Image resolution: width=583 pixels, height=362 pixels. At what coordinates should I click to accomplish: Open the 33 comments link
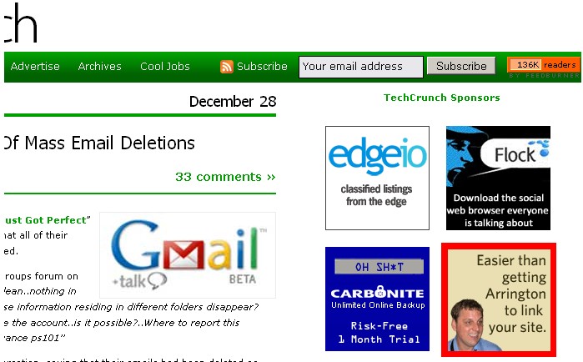[x=225, y=177]
